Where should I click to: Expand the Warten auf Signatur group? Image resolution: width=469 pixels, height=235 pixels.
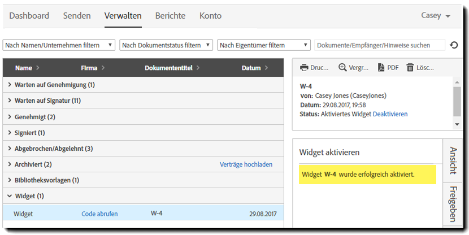10,101
